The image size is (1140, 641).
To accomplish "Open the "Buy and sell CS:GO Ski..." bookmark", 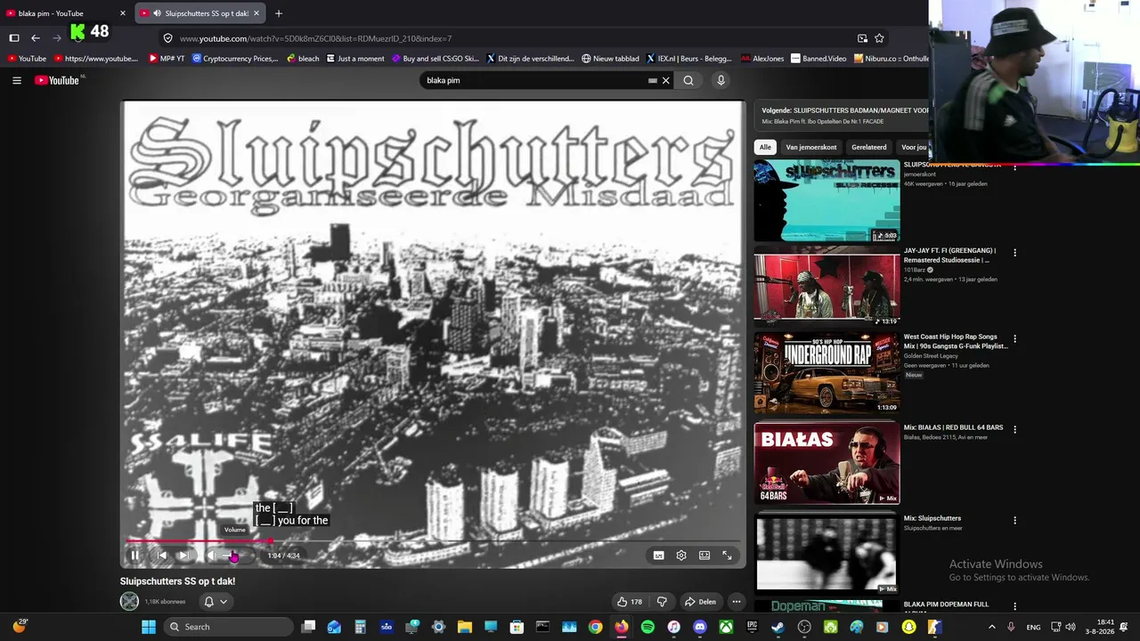I will [x=436, y=59].
